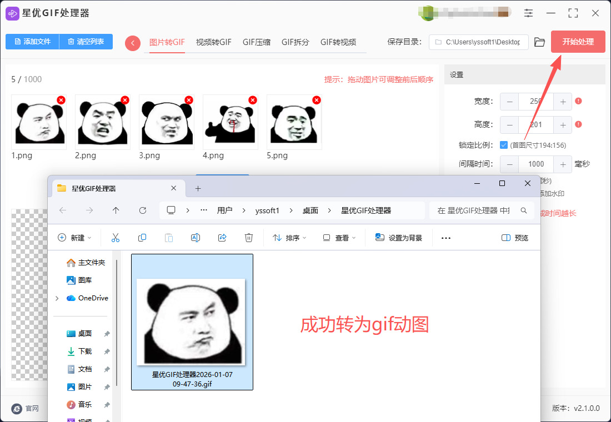
Task: Refresh the Explorer folder
Action: pos(143,210)
